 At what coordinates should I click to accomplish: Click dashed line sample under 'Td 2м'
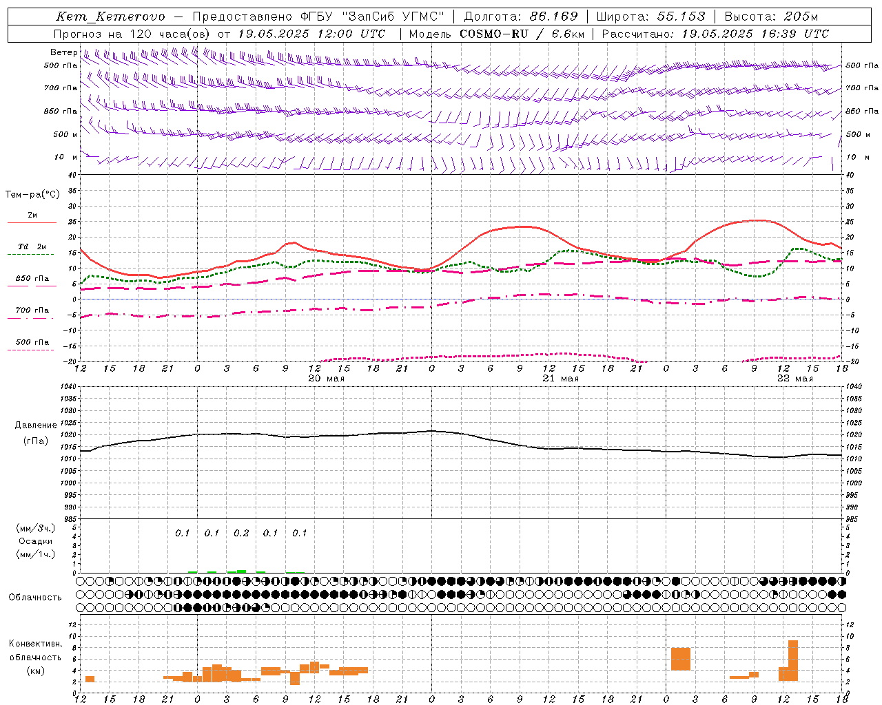(x=30, y=255)
